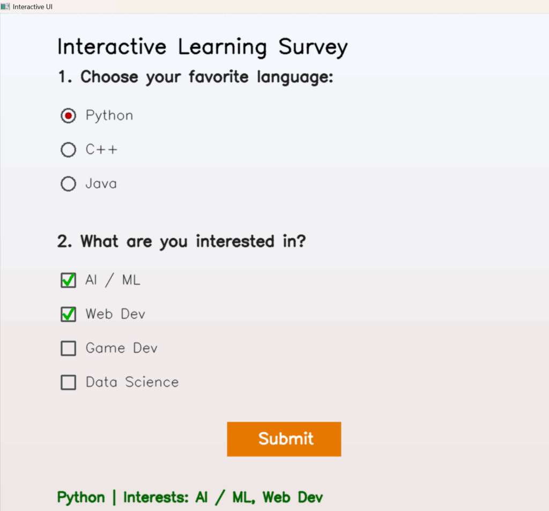The height and width of the screenshot is (511, 549).
Task: Click the Interactive UI title bar icon
Action: tap(5, 6)
